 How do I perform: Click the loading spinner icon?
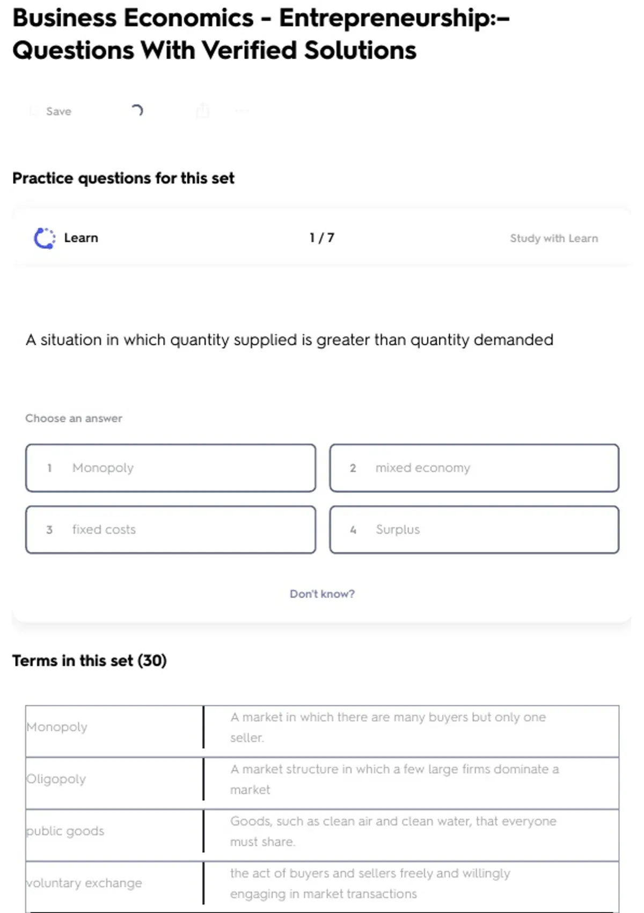click(x=137, y=111)
